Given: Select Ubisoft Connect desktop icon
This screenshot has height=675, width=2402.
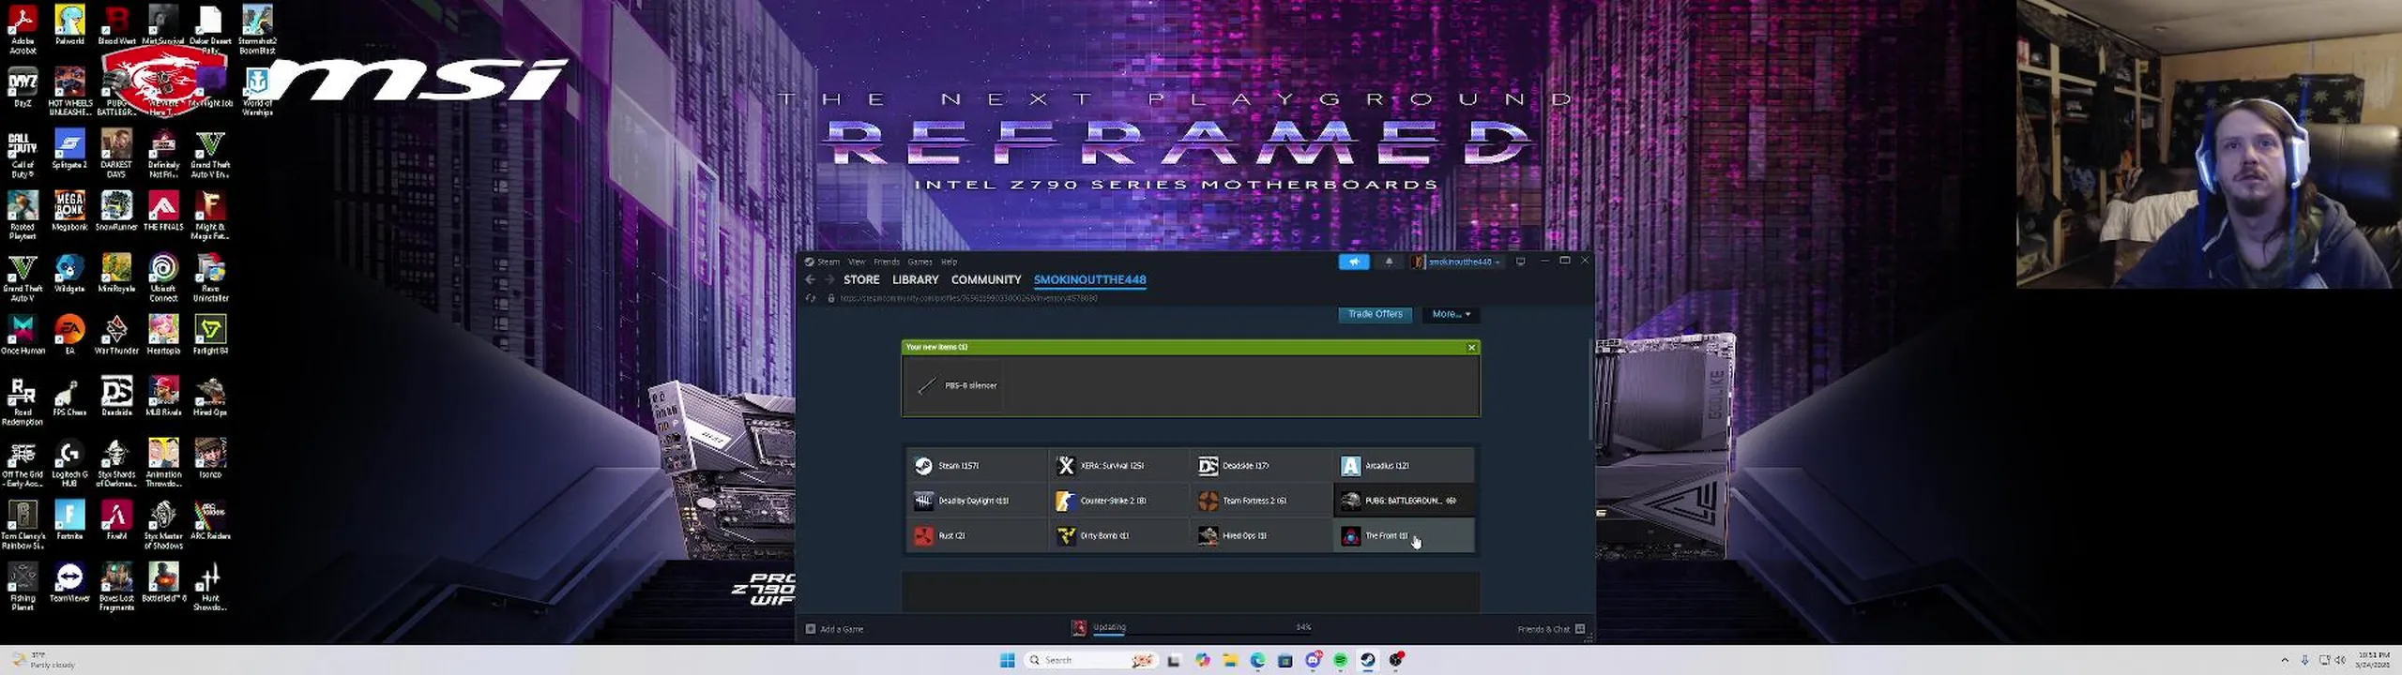Looking at the screenshot, I should point(163,277).
